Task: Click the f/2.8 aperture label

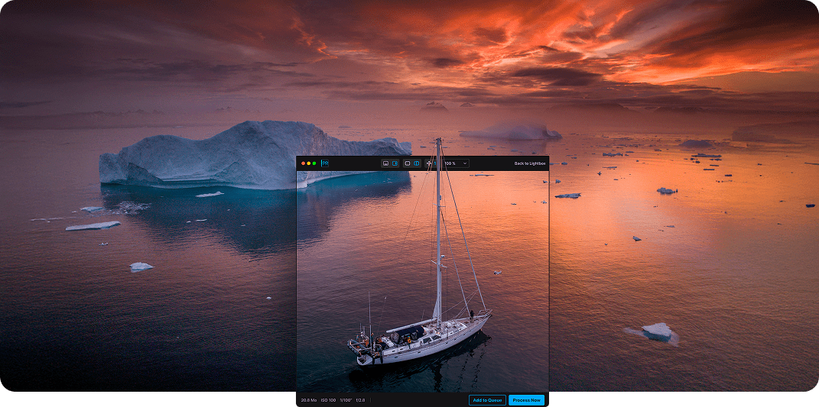Action: [x=359, y=400]
